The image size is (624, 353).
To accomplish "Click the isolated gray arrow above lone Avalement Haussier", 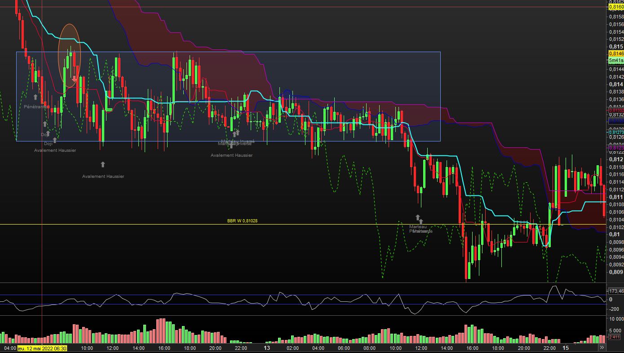I will click(x=102, y=164).
